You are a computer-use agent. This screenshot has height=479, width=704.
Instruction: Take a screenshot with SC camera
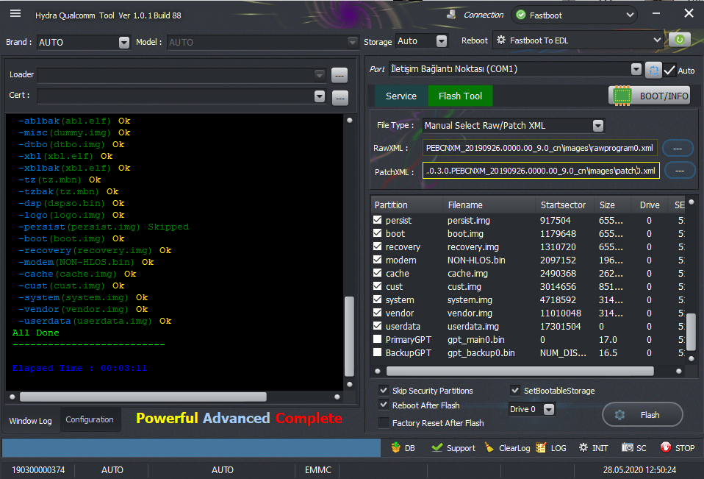click(628, 447)
